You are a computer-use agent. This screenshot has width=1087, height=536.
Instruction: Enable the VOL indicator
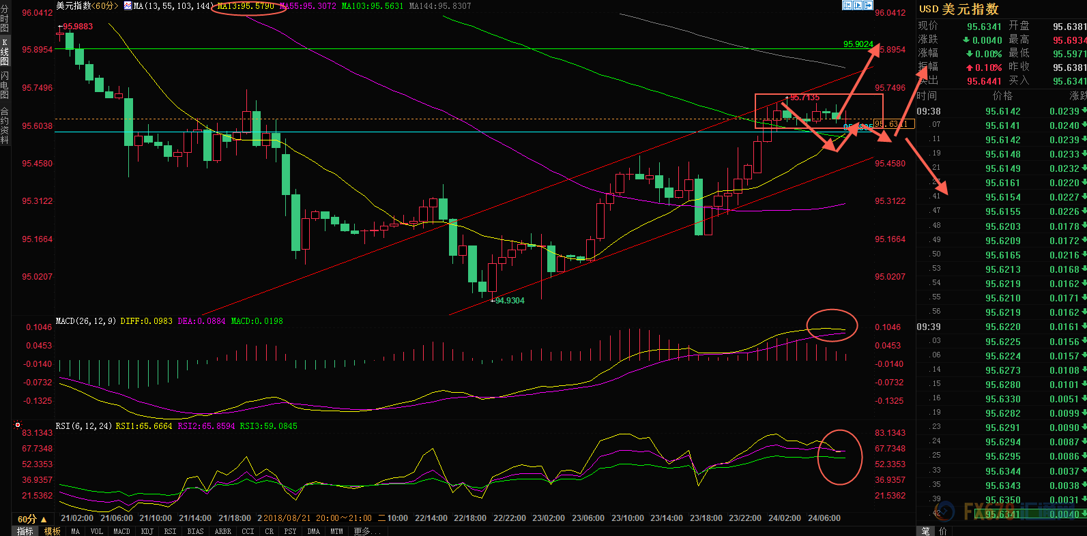click(x=97, y=531)
